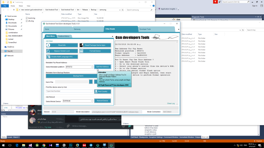Click Read Package Name Apps button

pos(95,45)
